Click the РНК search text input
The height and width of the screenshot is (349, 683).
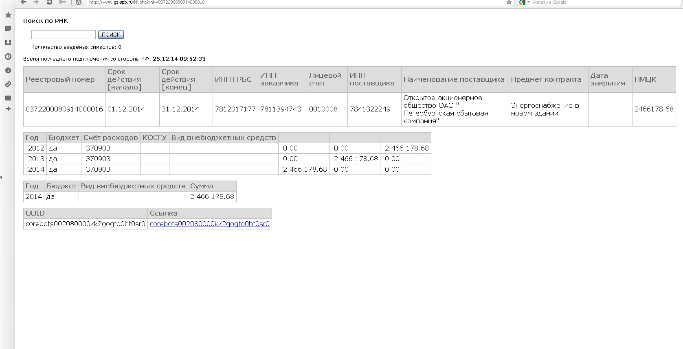tap(64, 35)
